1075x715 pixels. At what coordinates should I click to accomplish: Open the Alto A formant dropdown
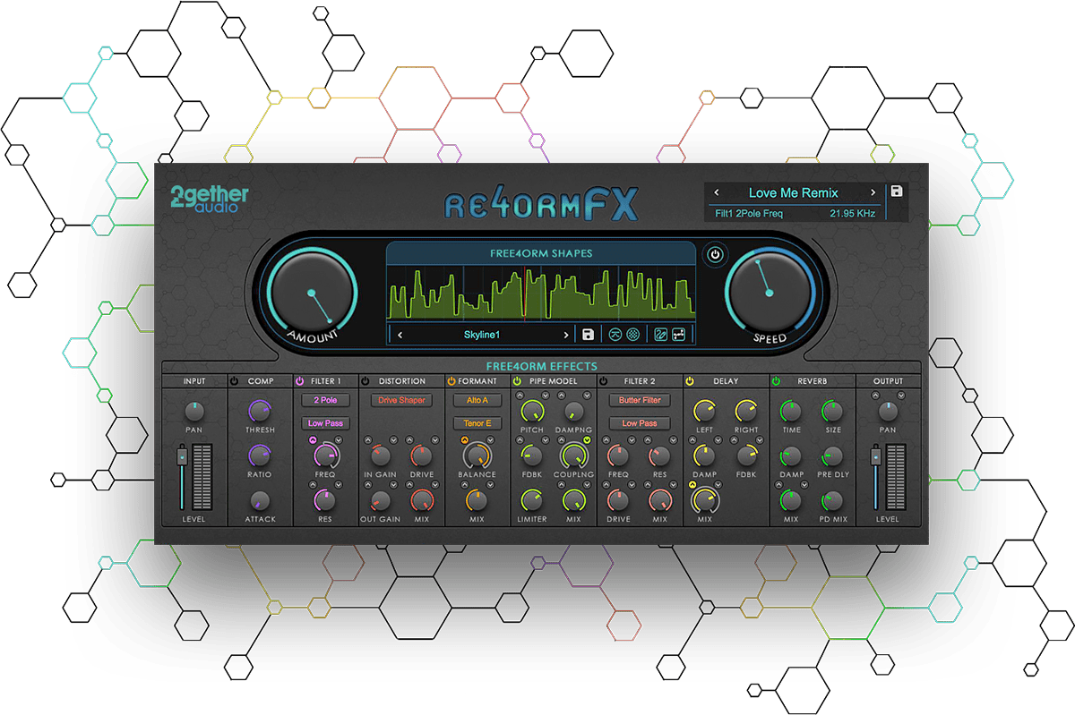(x=477, y=400)
